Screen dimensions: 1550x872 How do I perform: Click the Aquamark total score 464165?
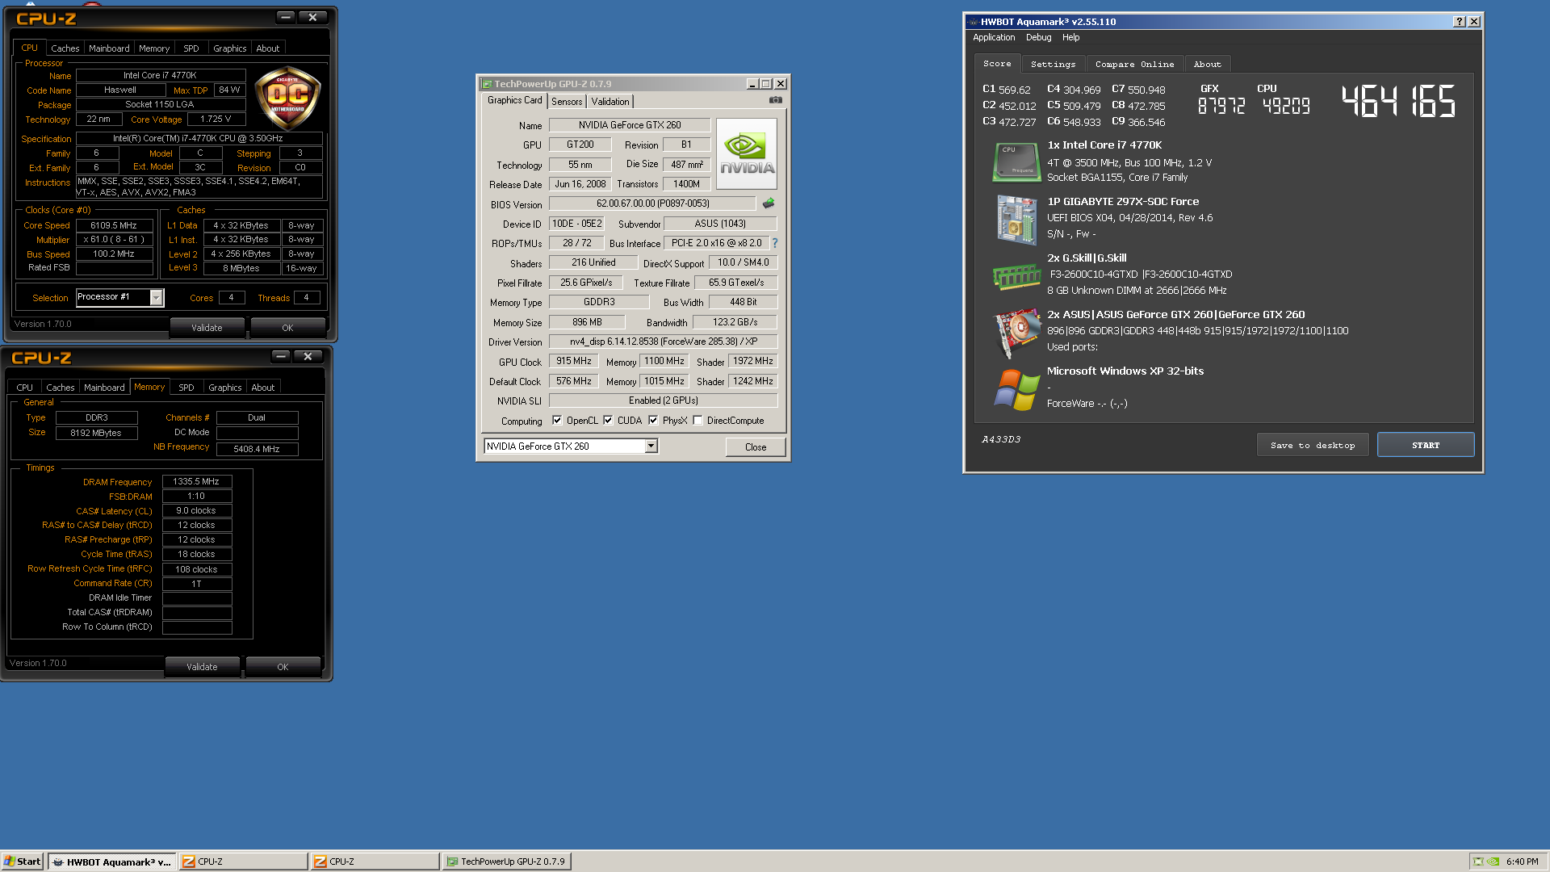tap(1398, 102)
